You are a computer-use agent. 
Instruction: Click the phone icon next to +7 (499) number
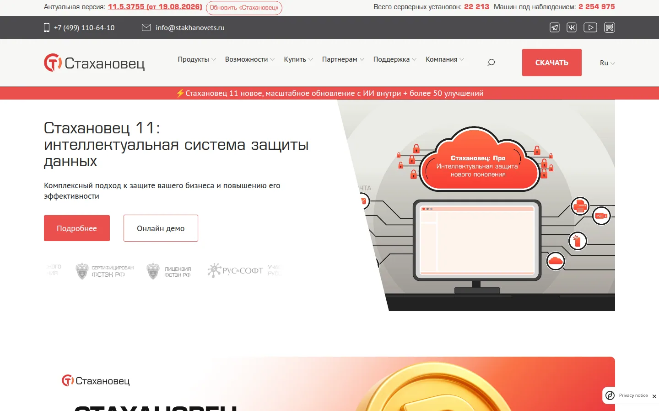coord(47,27)
